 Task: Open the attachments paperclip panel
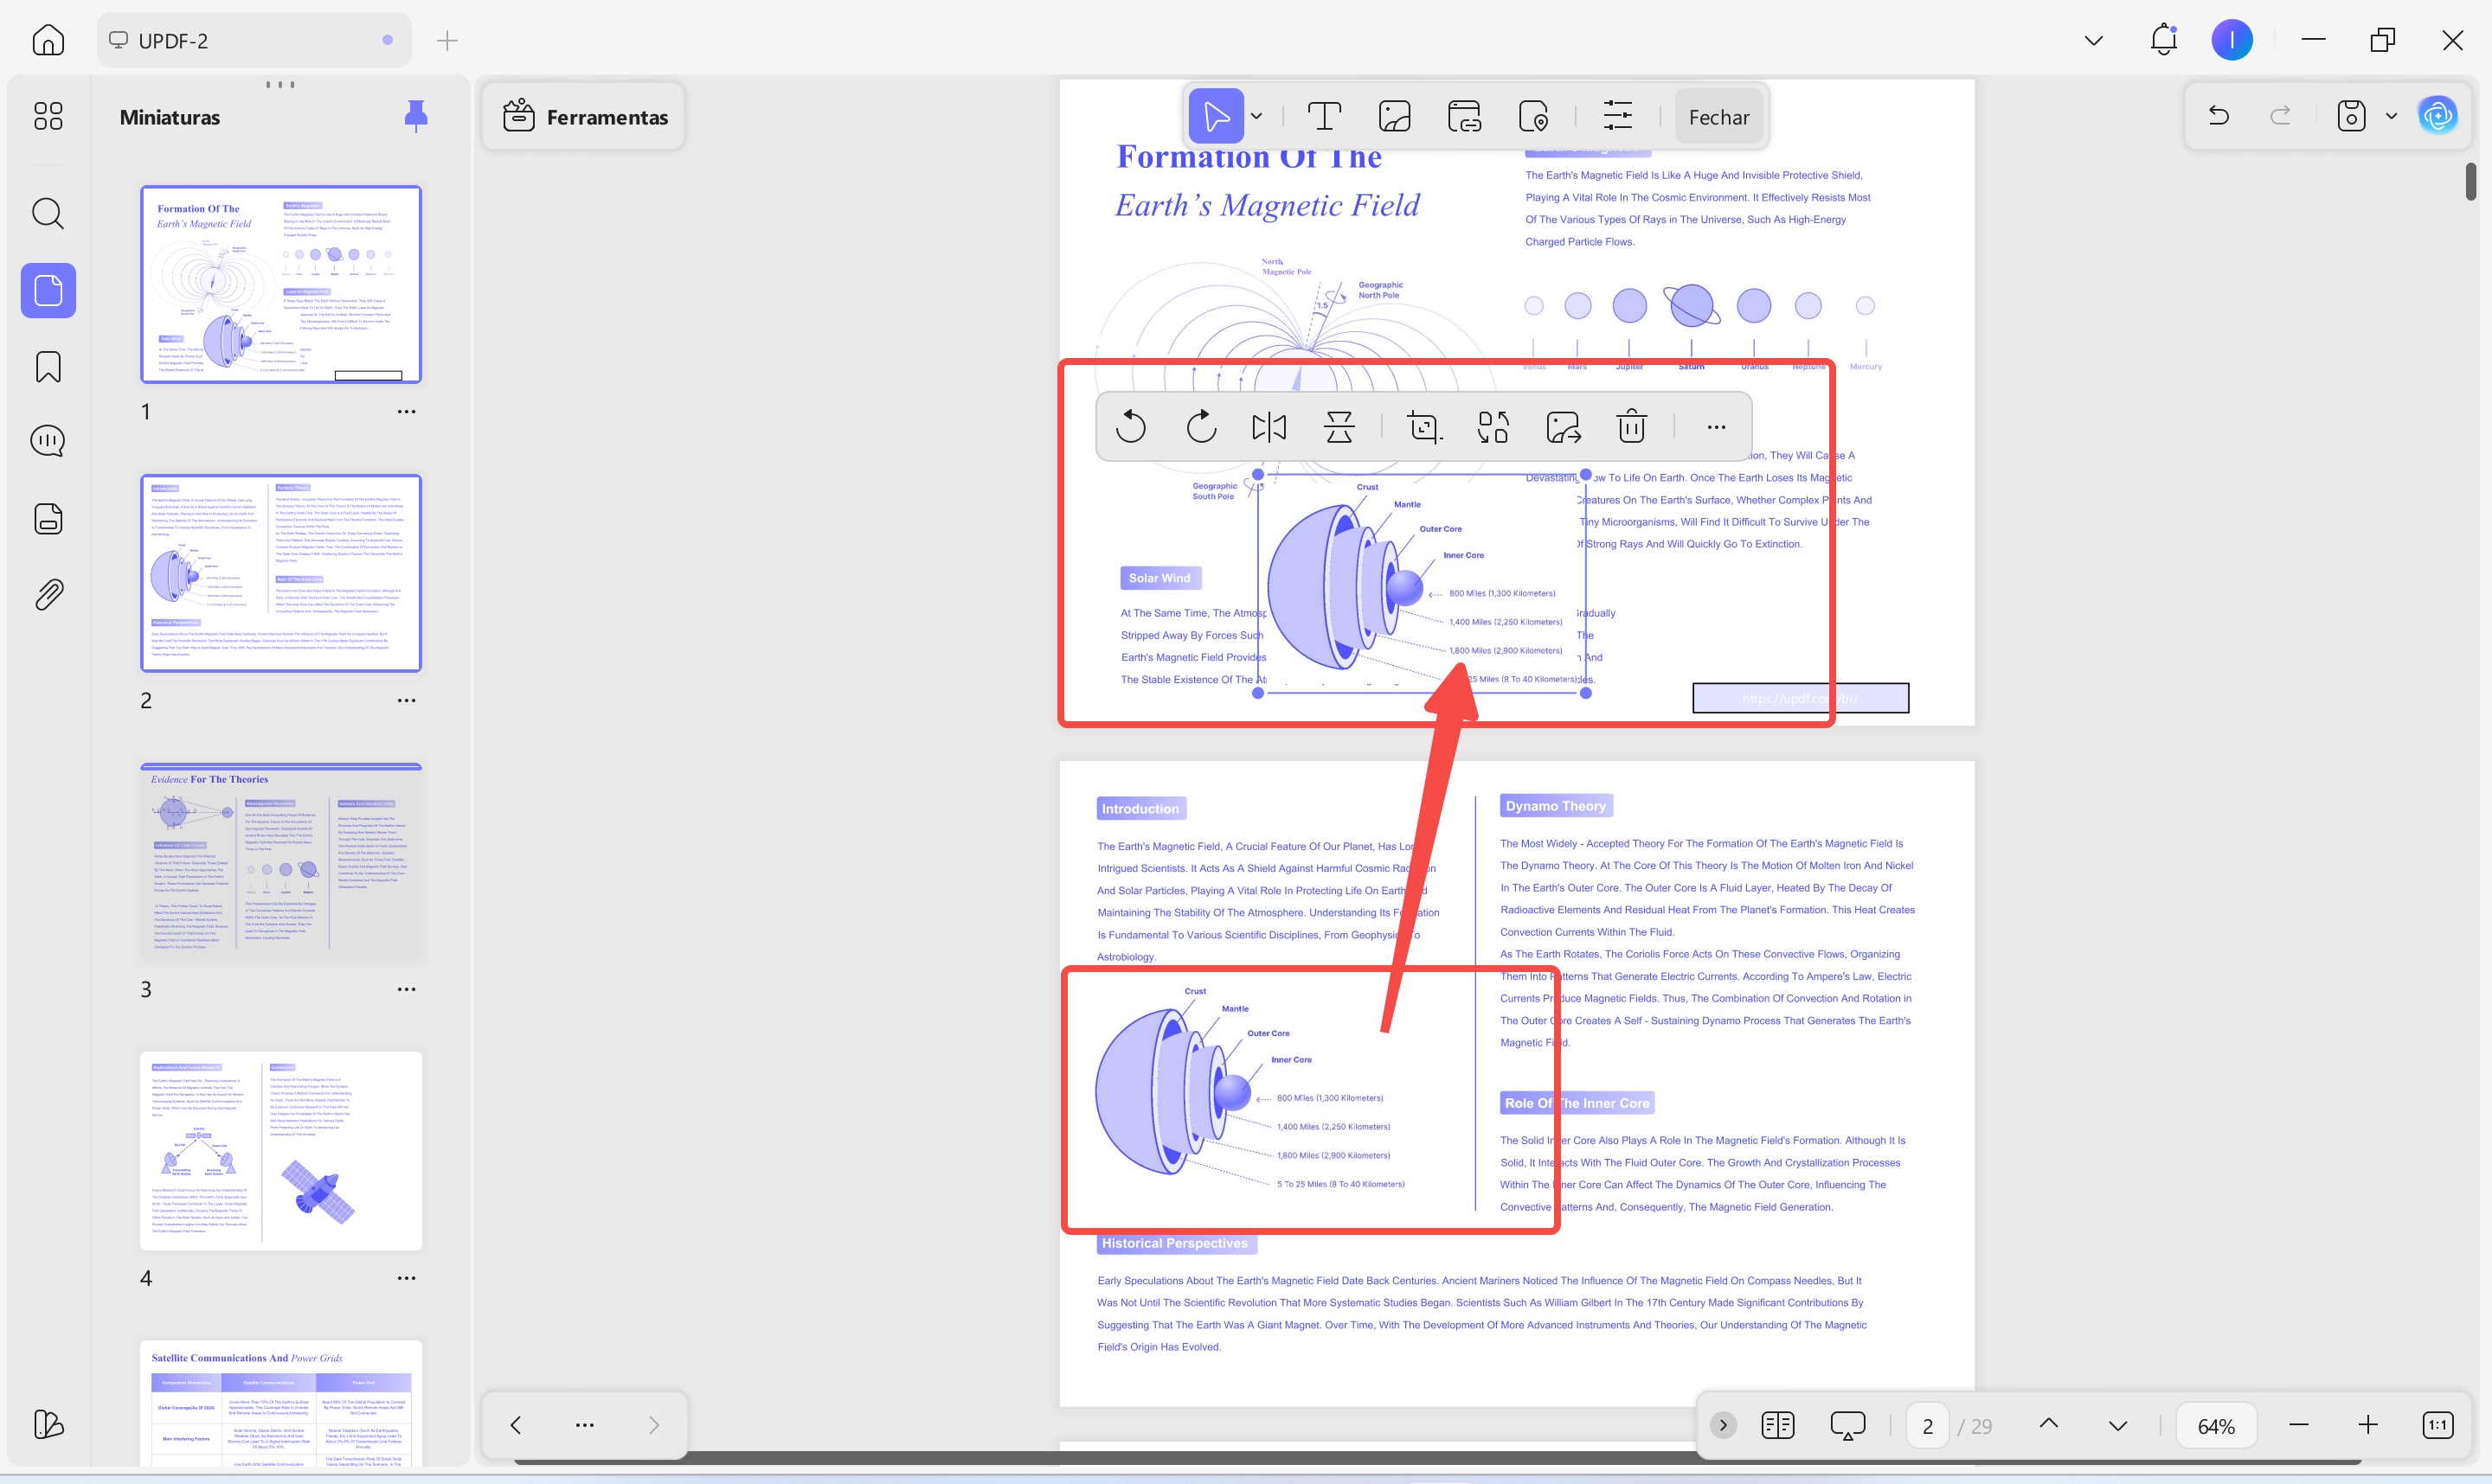pyautogui.click(x=48, y=595)
